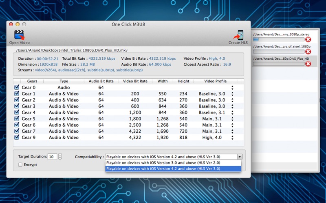Viewport: 326px width, 203px height.
Task: Click the Video Profile High, 4.0 value
Action: click(x=217, y=58)
